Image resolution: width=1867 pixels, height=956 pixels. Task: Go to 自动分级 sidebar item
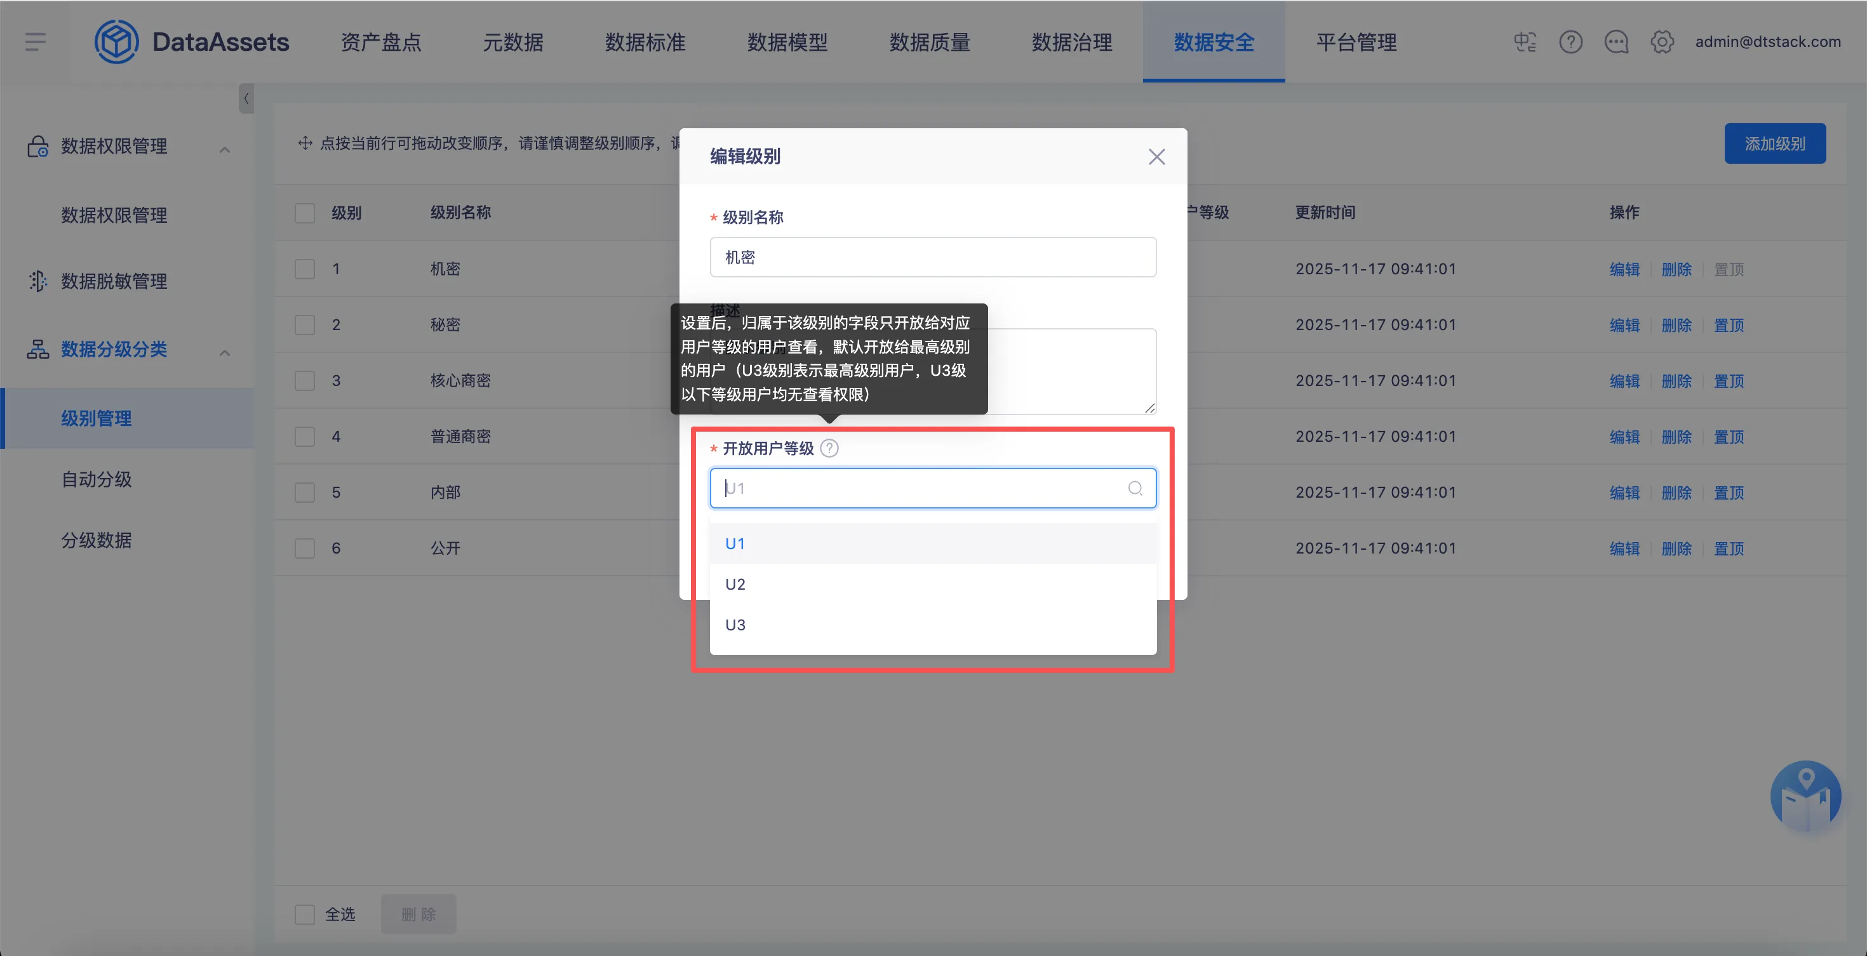pyautogui.click(x=97, y=479)
